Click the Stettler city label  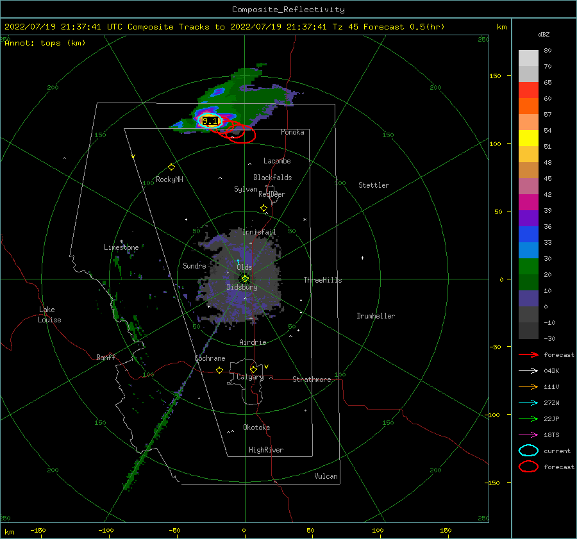[374, 185]
